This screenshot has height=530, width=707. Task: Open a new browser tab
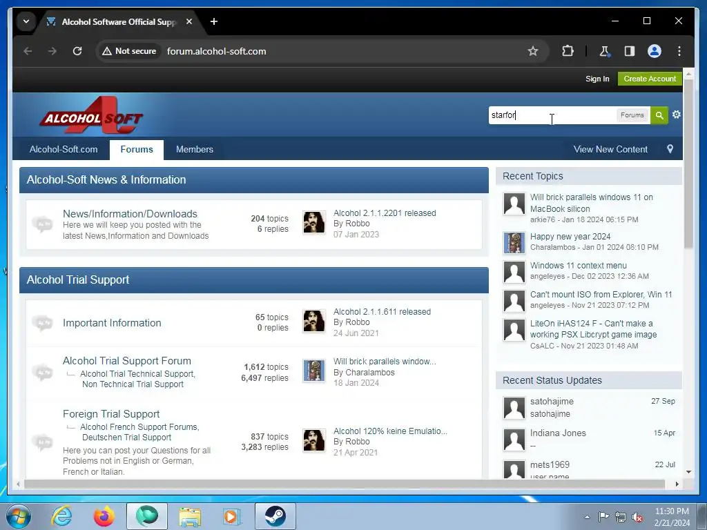(214, 21)
